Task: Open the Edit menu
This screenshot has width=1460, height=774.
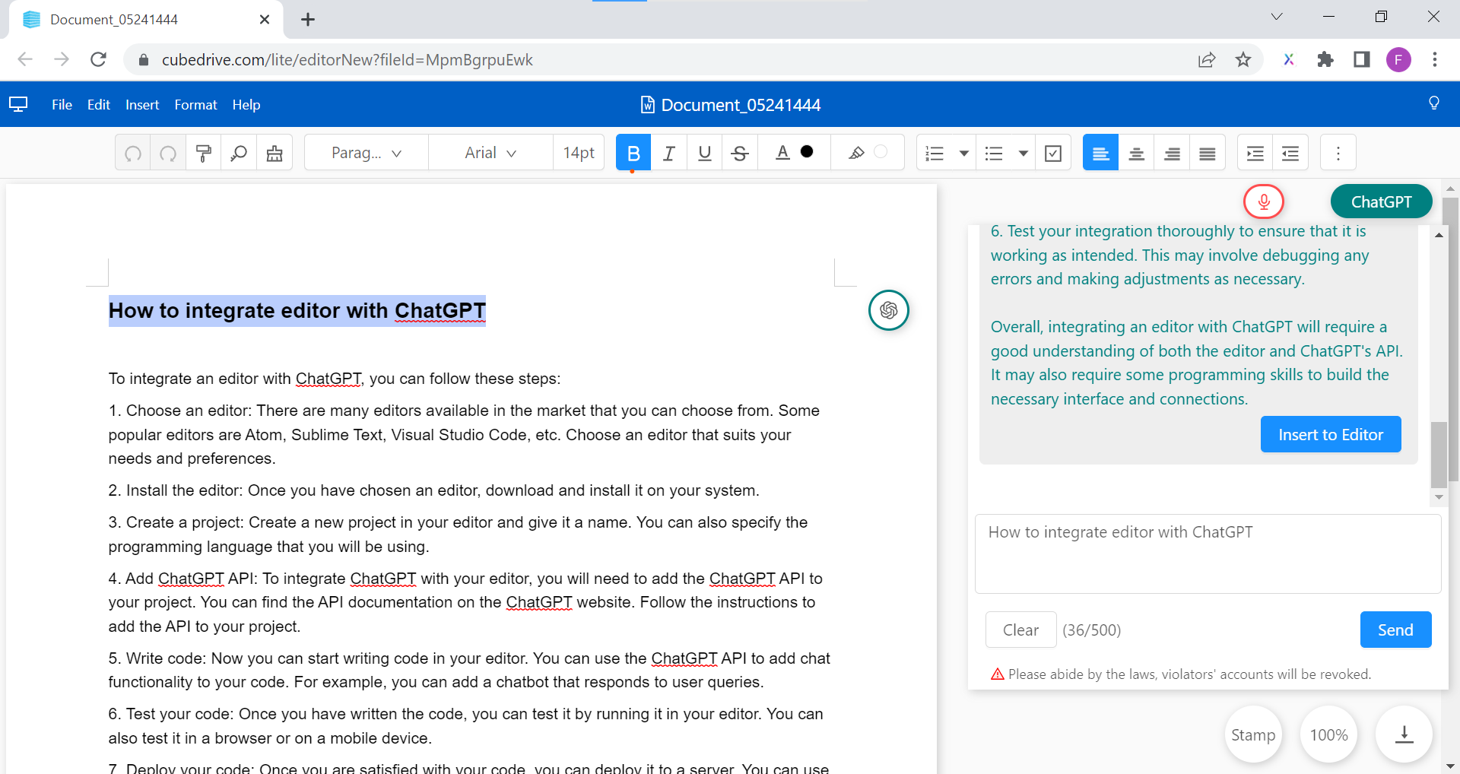Action: coord(99,105)
